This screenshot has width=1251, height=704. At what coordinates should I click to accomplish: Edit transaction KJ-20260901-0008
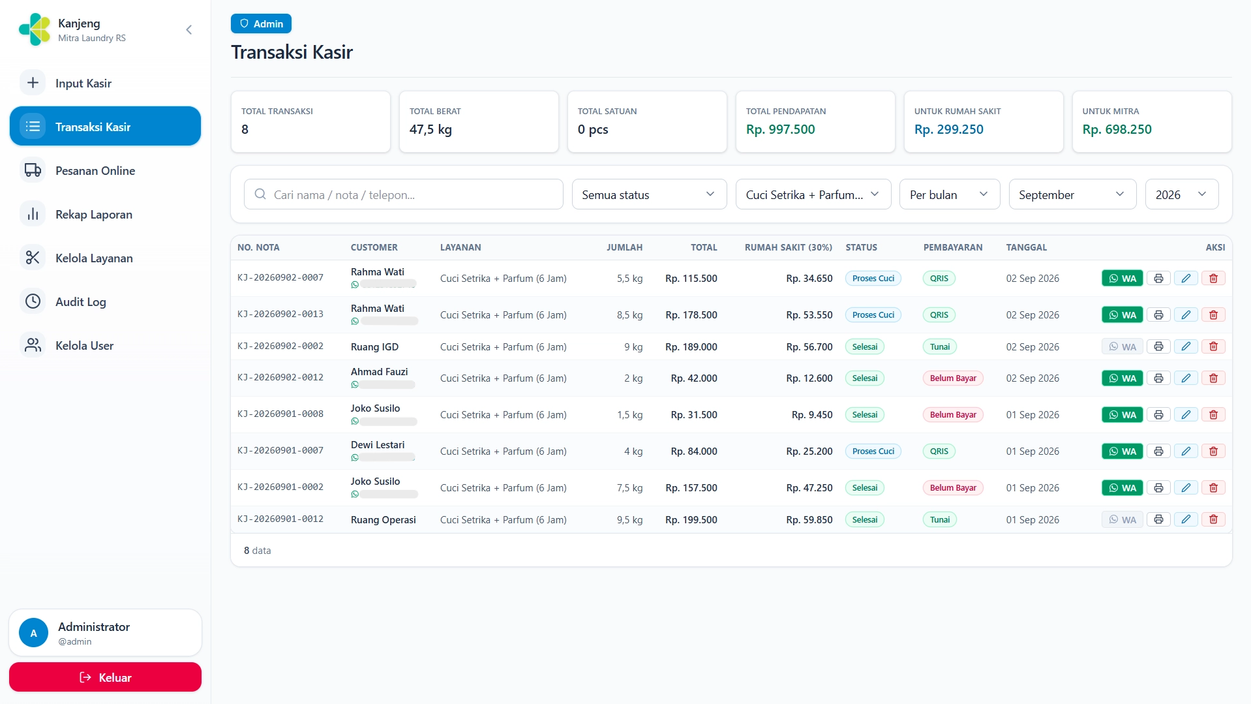(x=1186, y=415)
